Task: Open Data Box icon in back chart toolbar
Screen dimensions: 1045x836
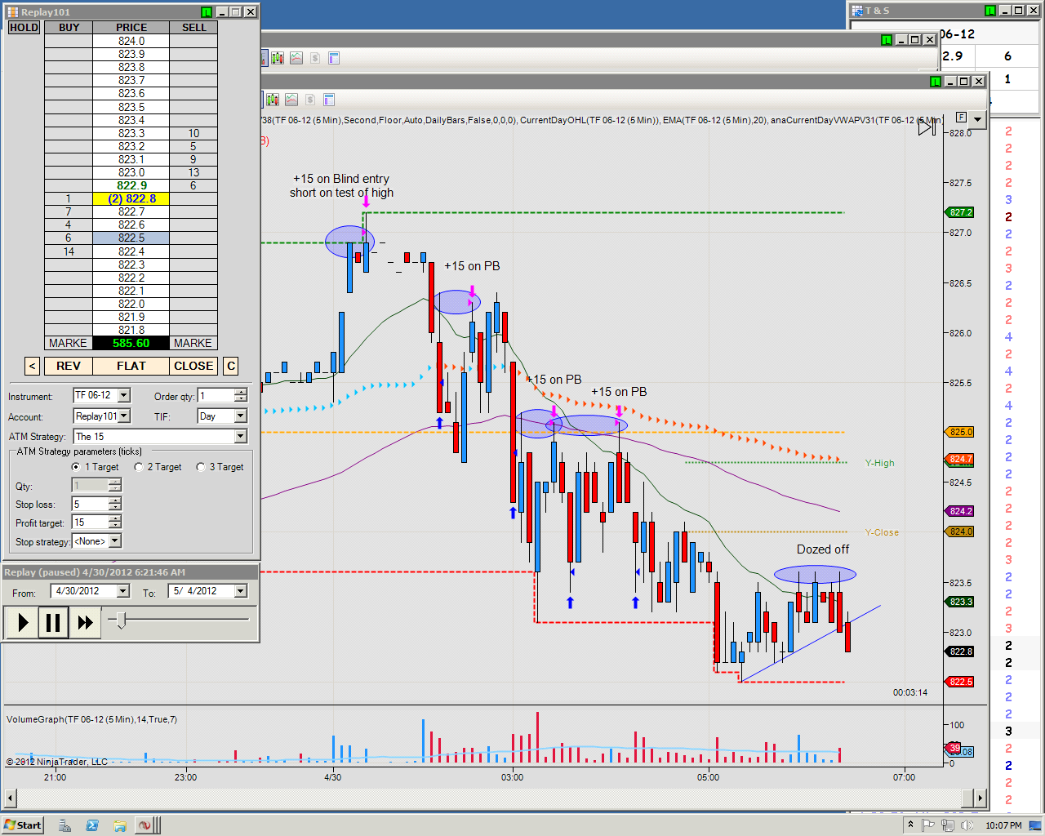Action: 333,58
